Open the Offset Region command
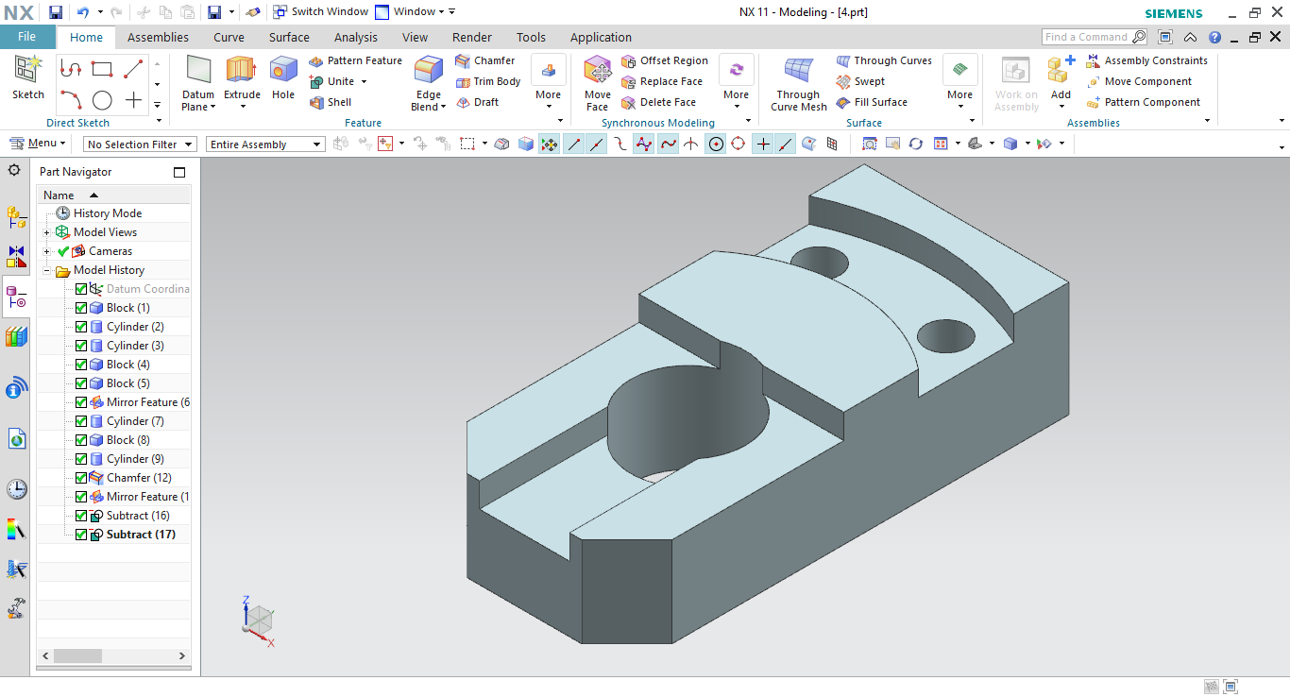Viewport: 1290px width, 697px height. pos(665,60)
